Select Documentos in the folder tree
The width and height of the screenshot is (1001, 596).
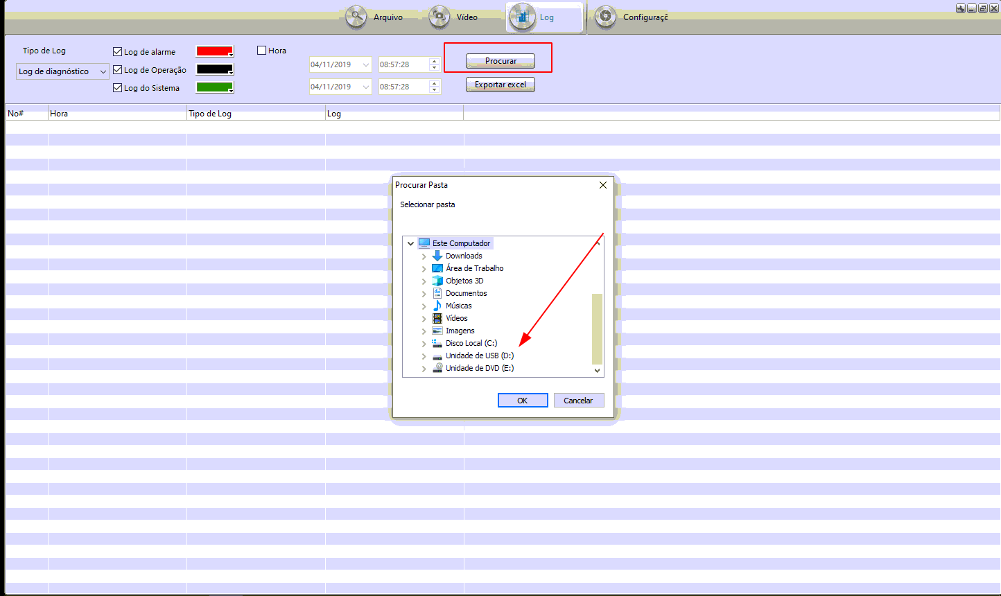(x=466, y=293)
